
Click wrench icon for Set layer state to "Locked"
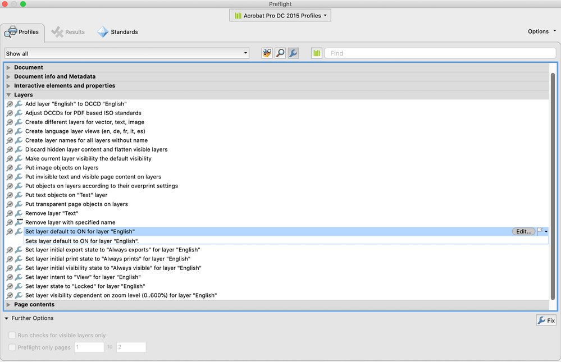coord(19,286)
